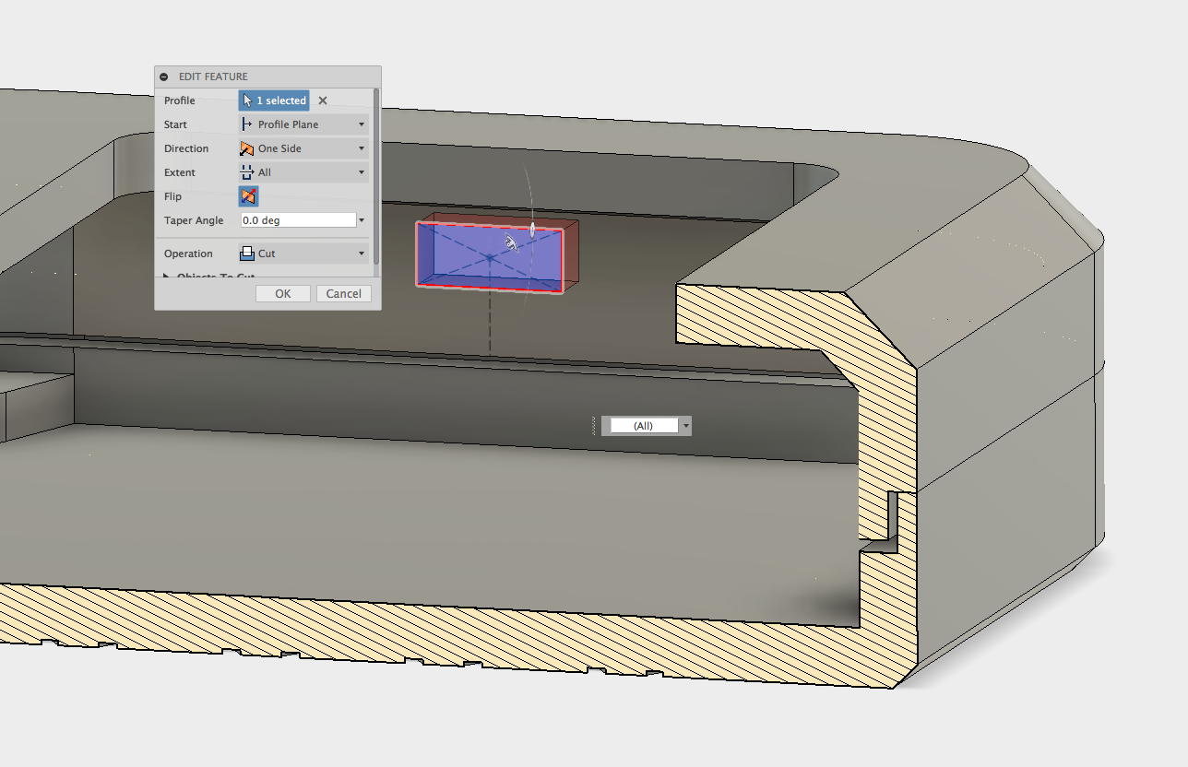
Task: Click the '1 selected' profile selector
Action: (274, 100)
